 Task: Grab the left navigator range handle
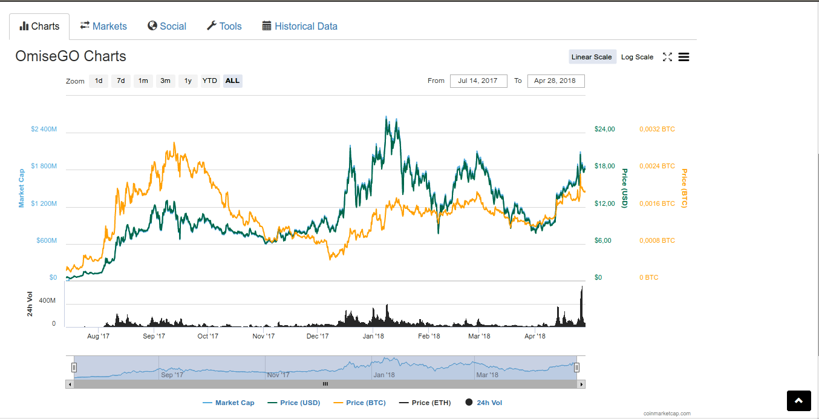click(x=74, y=368)
